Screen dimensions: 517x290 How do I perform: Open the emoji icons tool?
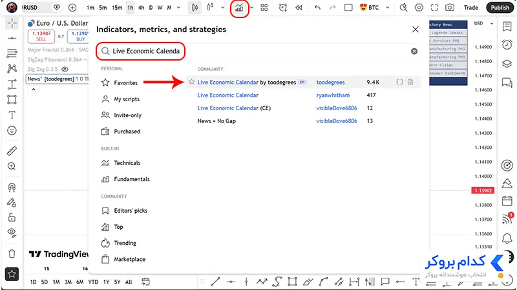[x=12, y=131]
